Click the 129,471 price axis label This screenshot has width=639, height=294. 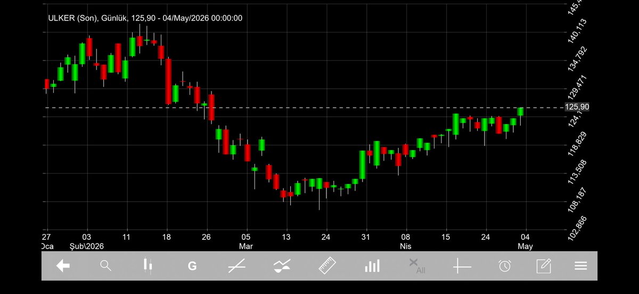pos(577,88)
